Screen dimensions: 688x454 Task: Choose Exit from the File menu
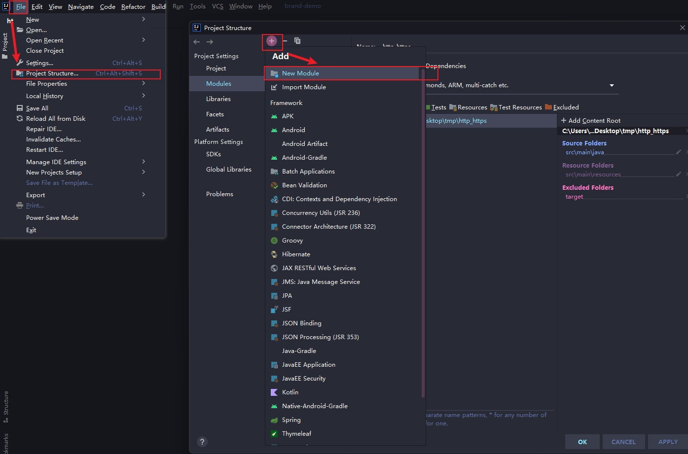tap(31, 230)
